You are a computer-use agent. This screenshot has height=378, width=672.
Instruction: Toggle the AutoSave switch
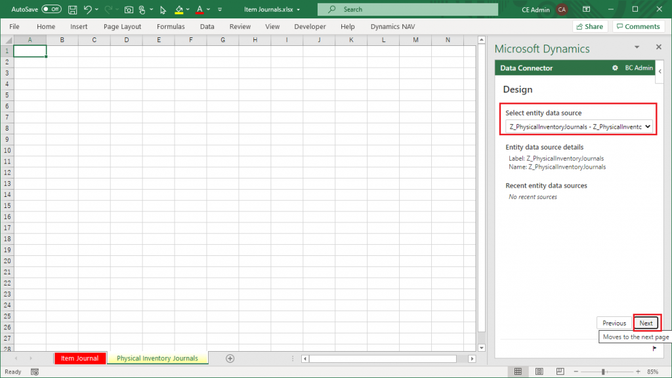coord(51,9)
